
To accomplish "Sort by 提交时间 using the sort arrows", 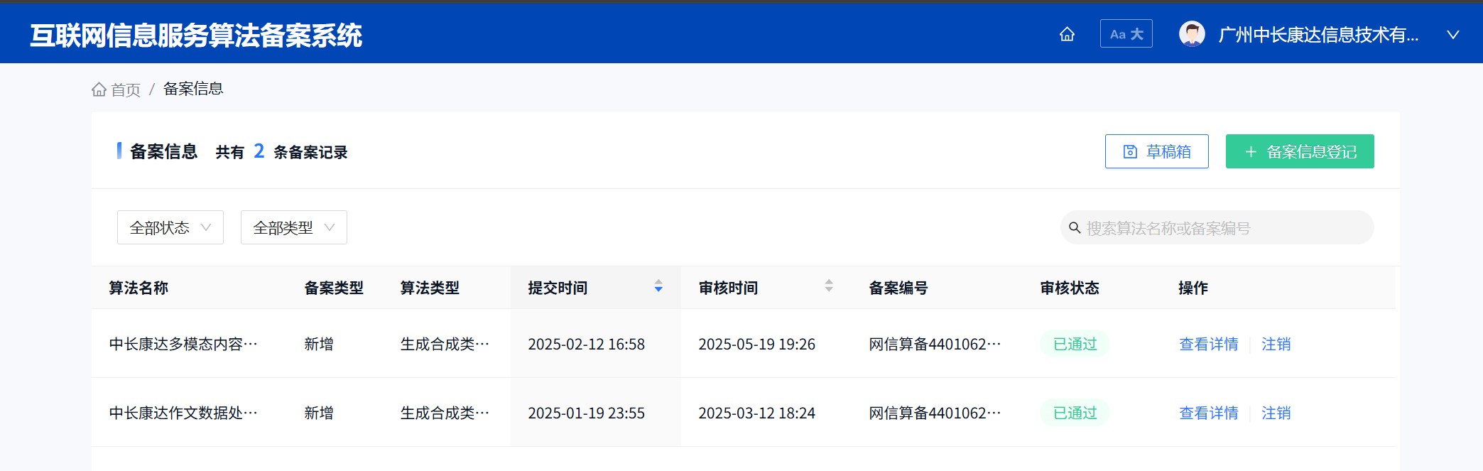I will click(x=658, y=286).
